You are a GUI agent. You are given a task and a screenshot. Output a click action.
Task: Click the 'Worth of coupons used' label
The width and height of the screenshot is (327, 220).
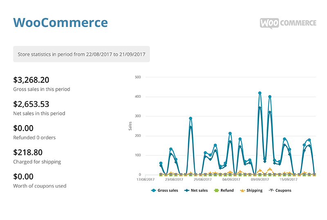coord(40,186)
